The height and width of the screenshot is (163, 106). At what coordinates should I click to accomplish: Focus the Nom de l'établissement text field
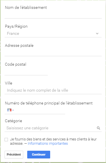point(53,15)
